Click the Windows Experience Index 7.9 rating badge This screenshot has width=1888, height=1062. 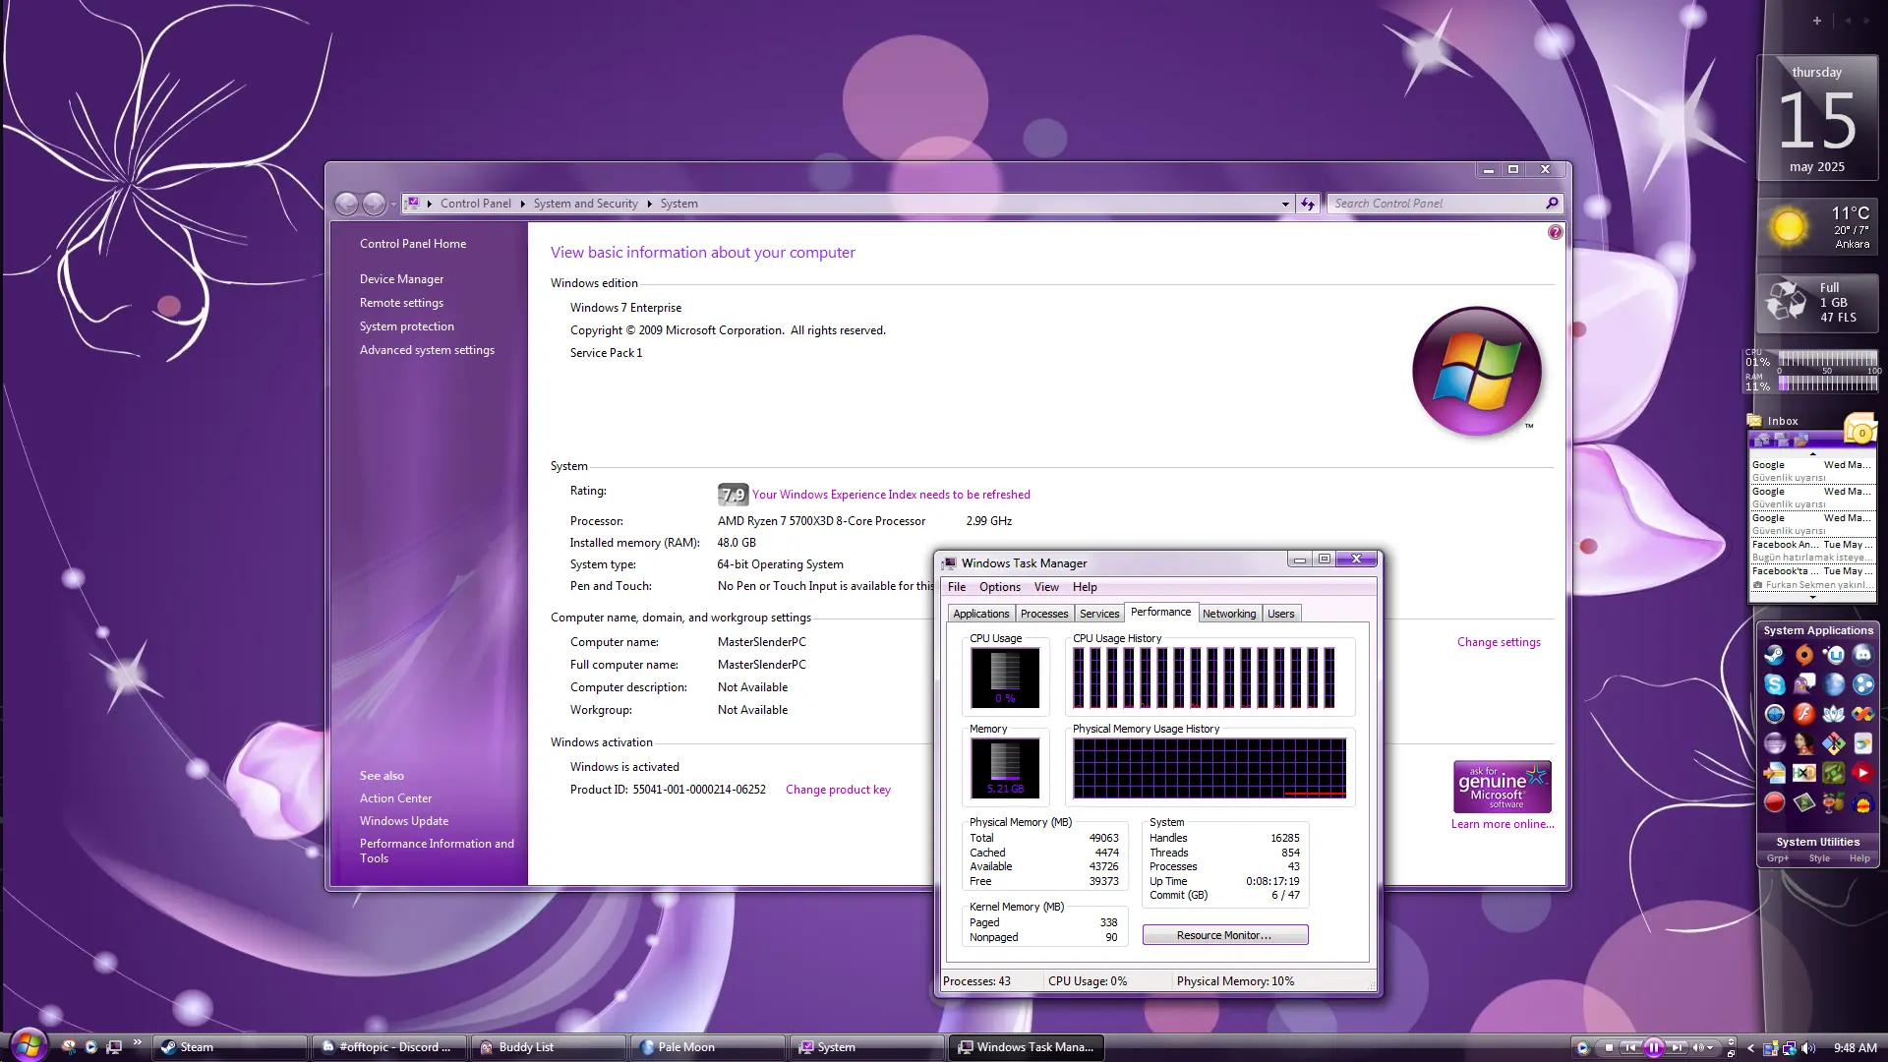pyautogui.click(x=733, y=495)
